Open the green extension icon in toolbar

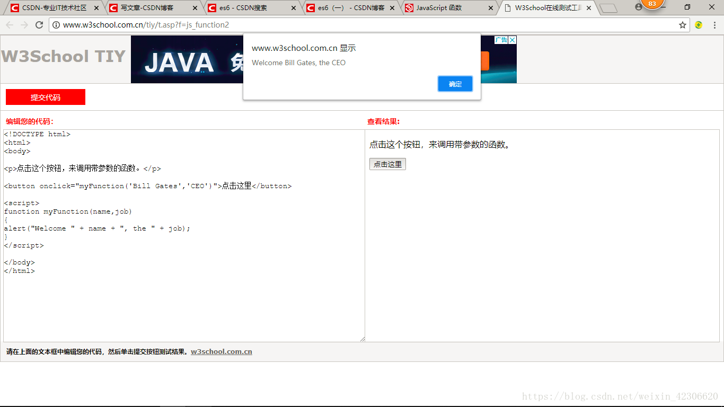[699, 25]
